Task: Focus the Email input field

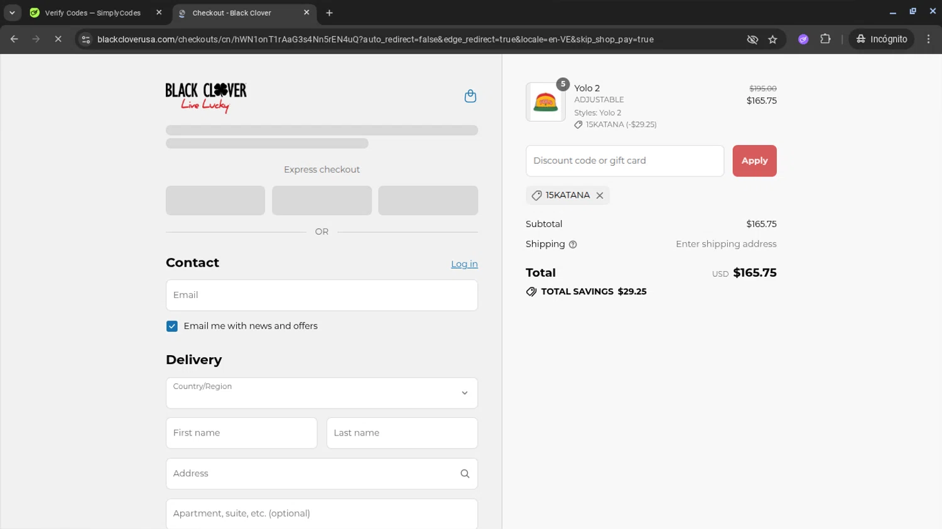Action: click(x=322, y=295)
